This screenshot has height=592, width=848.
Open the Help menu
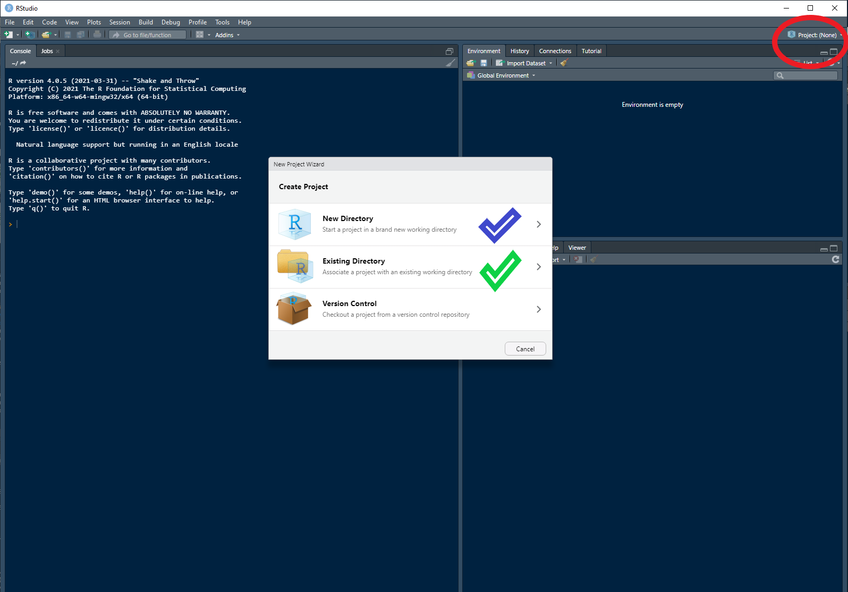coord(244,22)
